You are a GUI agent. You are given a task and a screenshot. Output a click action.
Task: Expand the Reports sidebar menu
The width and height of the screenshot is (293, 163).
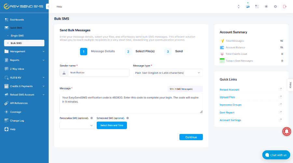(24, 60)
